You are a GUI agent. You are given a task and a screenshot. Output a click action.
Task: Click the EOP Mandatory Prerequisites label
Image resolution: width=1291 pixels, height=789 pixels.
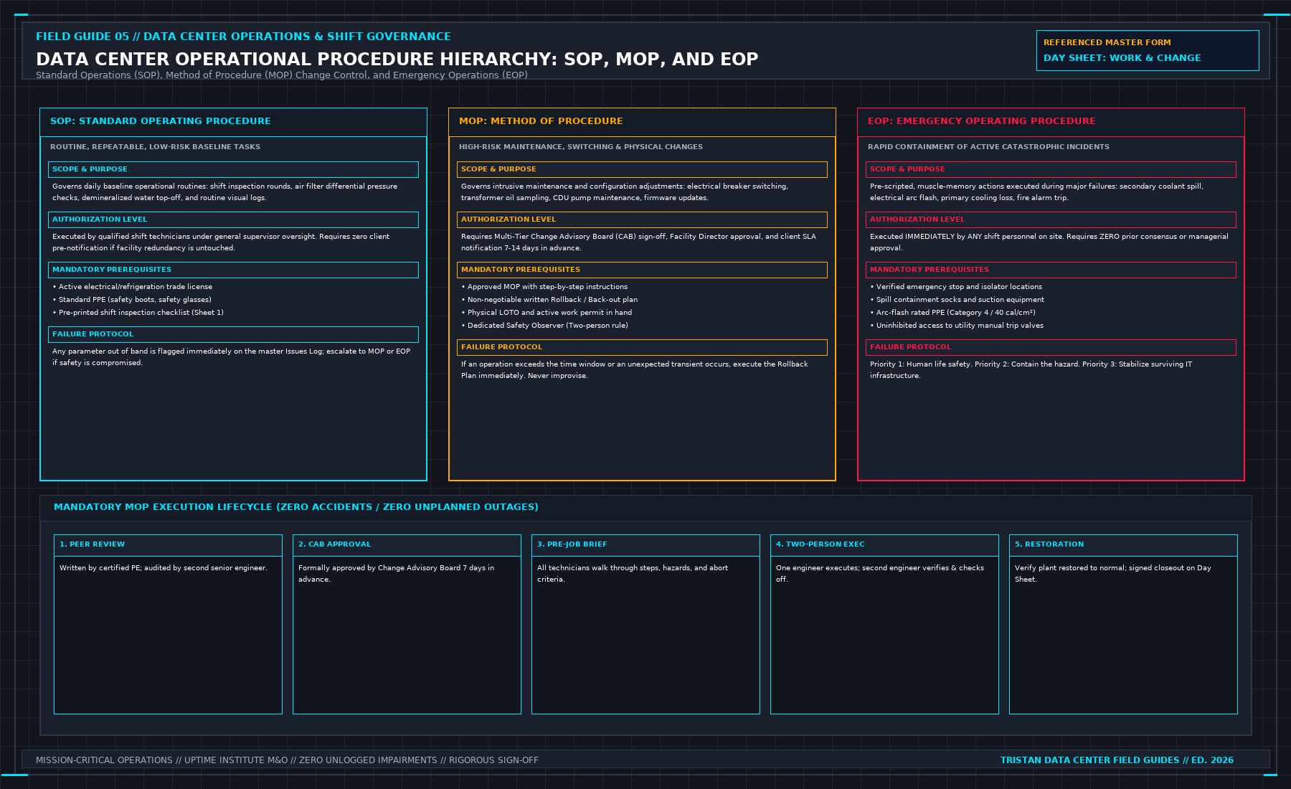click(x=1051, y=270)
